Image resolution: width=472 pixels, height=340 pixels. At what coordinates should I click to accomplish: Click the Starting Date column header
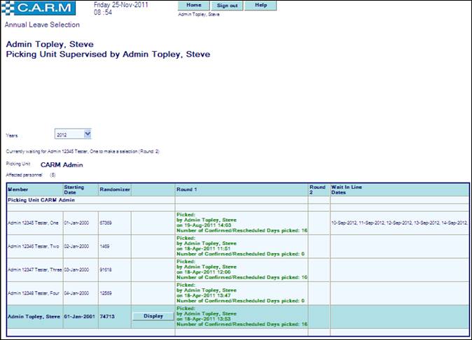click(74, 189)
